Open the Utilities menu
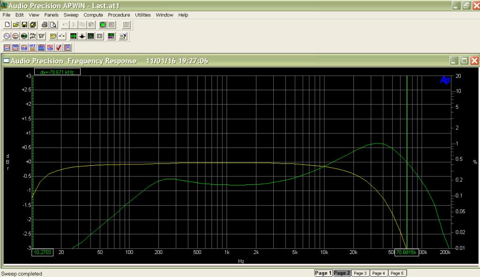The image size is (480, 277). click(143, 15)
